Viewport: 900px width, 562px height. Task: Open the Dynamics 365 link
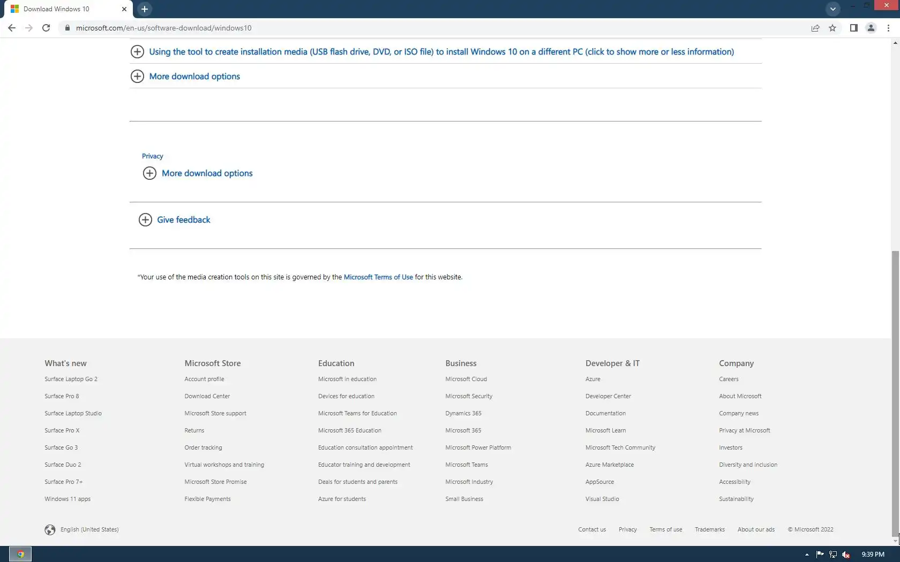coord(463,414)
